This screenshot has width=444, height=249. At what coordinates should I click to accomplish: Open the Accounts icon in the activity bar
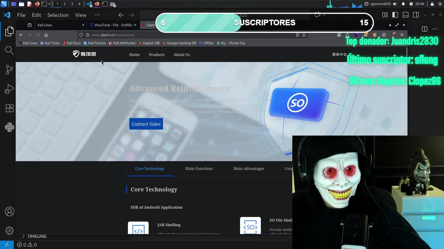[x=9, y=212]
